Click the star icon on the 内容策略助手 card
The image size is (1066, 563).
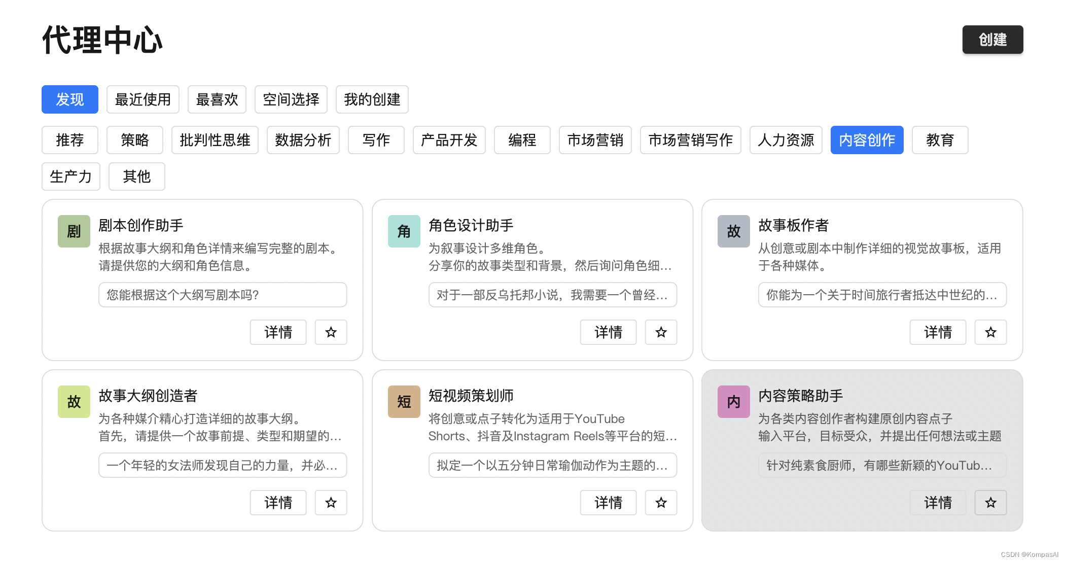pos(990,503)
